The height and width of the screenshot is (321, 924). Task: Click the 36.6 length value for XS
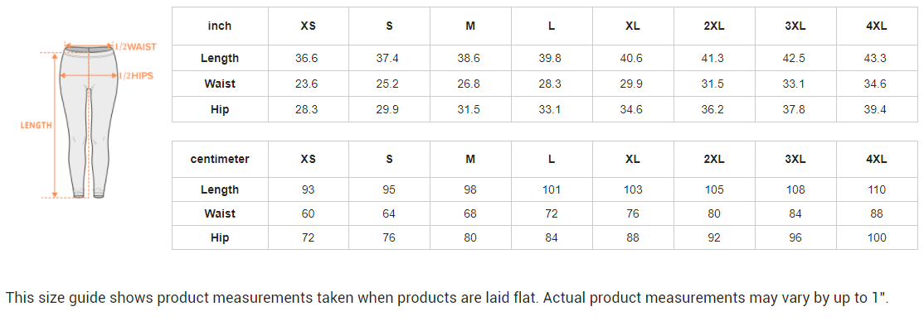click(307, 58)
